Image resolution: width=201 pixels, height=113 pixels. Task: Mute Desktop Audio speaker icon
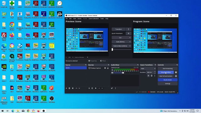pos(112,73)
